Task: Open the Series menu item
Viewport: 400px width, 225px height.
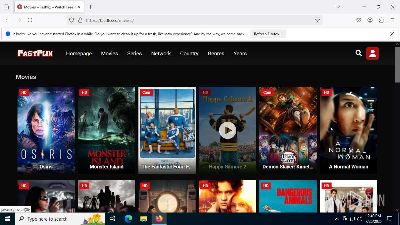Action: [x=134, y=53]
